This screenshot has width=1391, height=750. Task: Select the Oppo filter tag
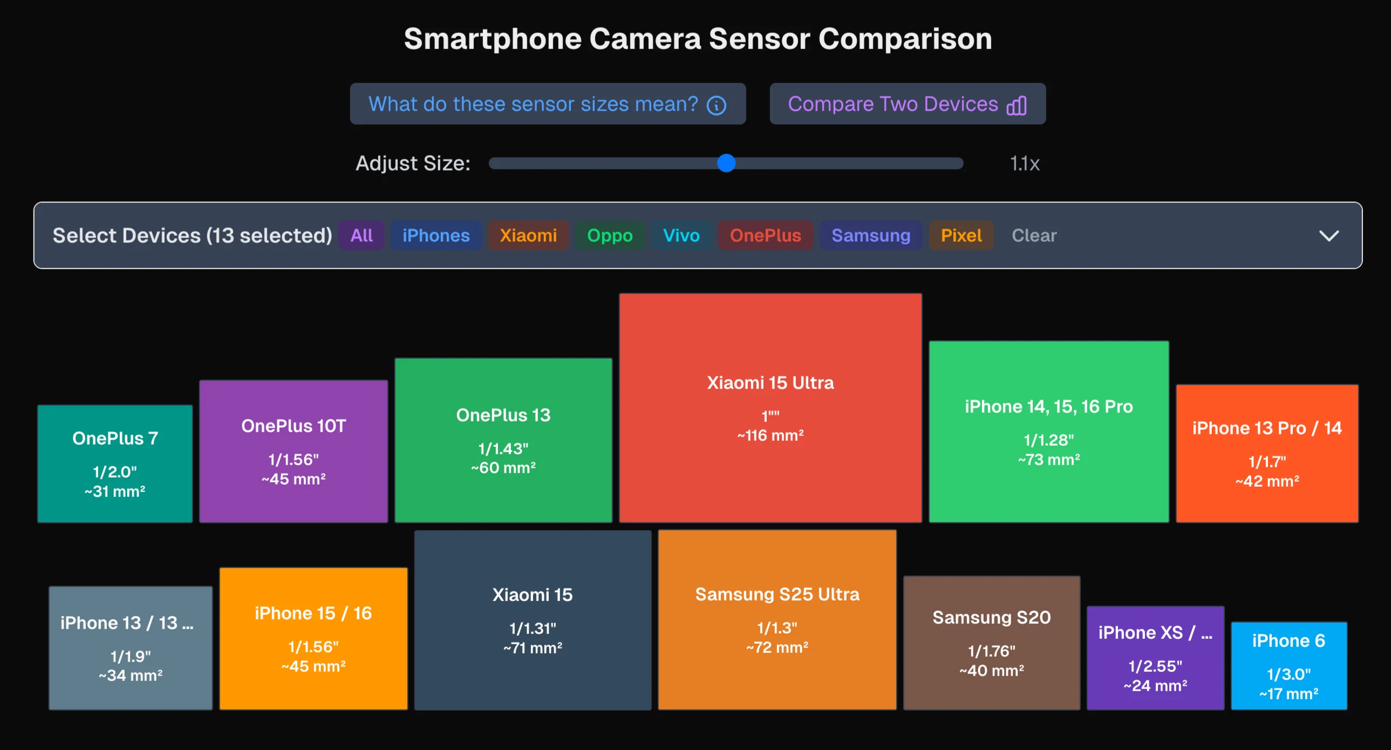click(x=610, y=235)
